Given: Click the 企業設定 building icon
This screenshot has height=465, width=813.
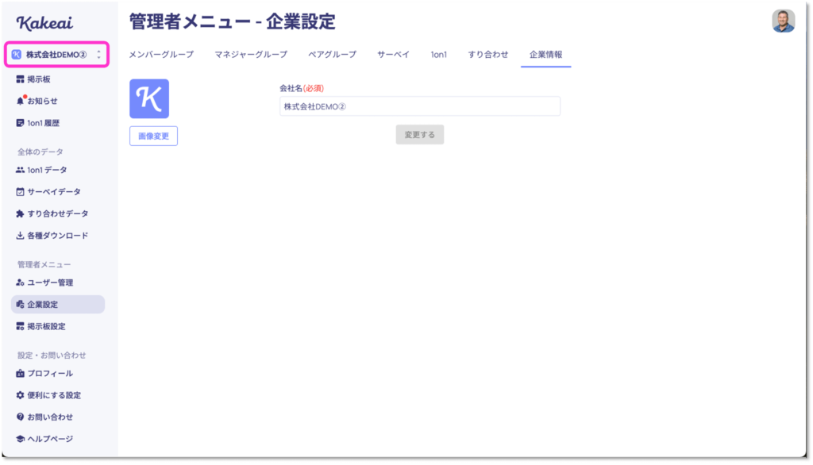Looking at the screenshot, I should [x=20, y=304].
